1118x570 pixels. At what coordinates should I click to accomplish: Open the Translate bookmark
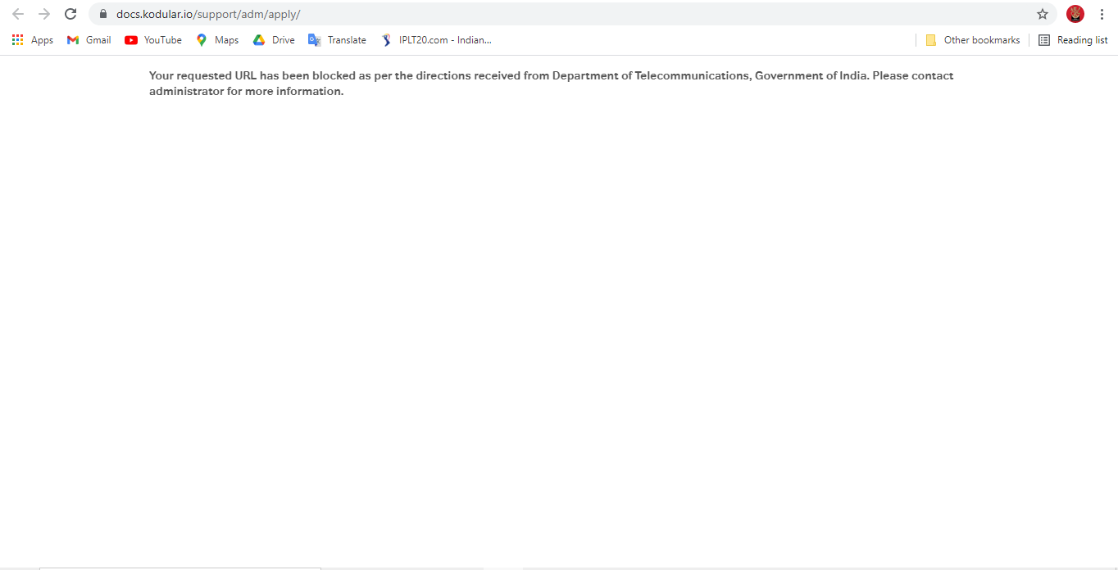337,40
